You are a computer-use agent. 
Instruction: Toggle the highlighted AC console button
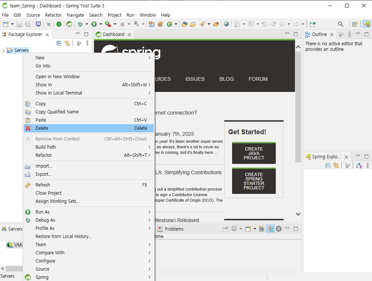(270, 229)
